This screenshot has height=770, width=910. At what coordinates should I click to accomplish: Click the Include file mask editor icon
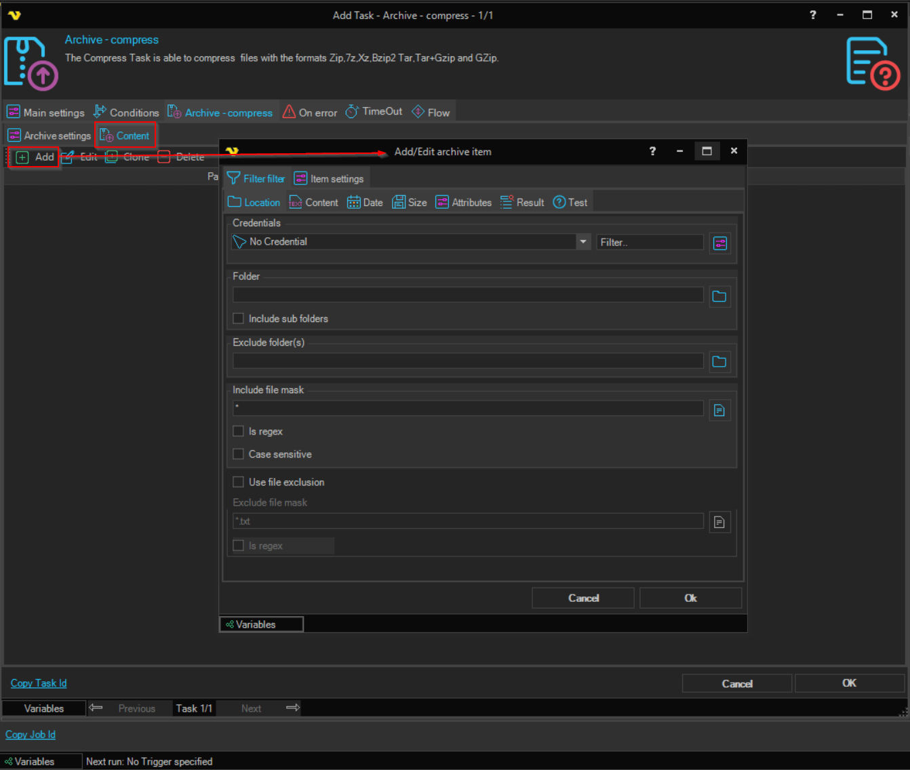[x=719, y=410]
